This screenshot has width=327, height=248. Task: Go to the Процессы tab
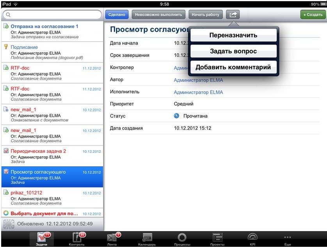click(x=182, y=239)
